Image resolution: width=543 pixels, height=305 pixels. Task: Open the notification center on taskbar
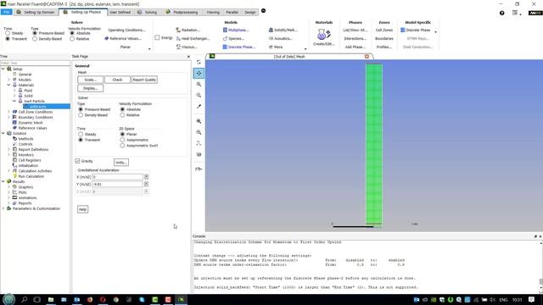click(x=532, y=299)
